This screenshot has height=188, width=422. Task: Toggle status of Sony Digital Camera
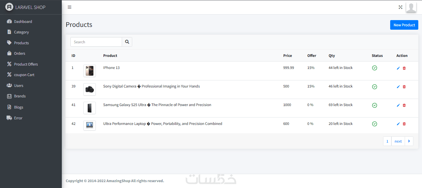coord(374,87)
